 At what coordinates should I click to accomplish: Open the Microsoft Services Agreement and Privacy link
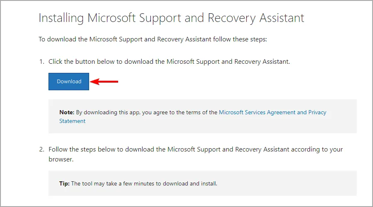coord(265,112)
